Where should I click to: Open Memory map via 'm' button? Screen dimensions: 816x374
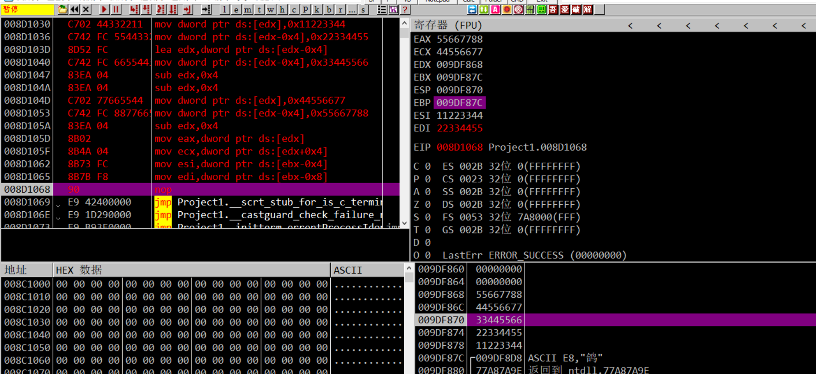point(247,9)
